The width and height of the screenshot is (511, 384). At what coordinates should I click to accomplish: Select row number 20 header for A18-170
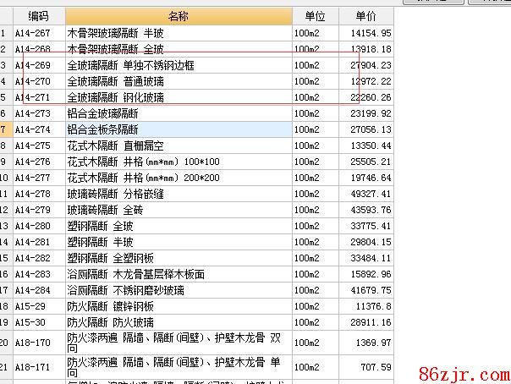(5, 343)
